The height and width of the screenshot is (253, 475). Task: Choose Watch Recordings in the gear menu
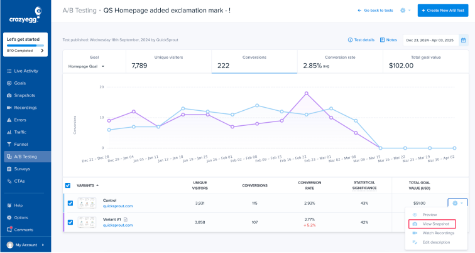(x=433, y=233)
